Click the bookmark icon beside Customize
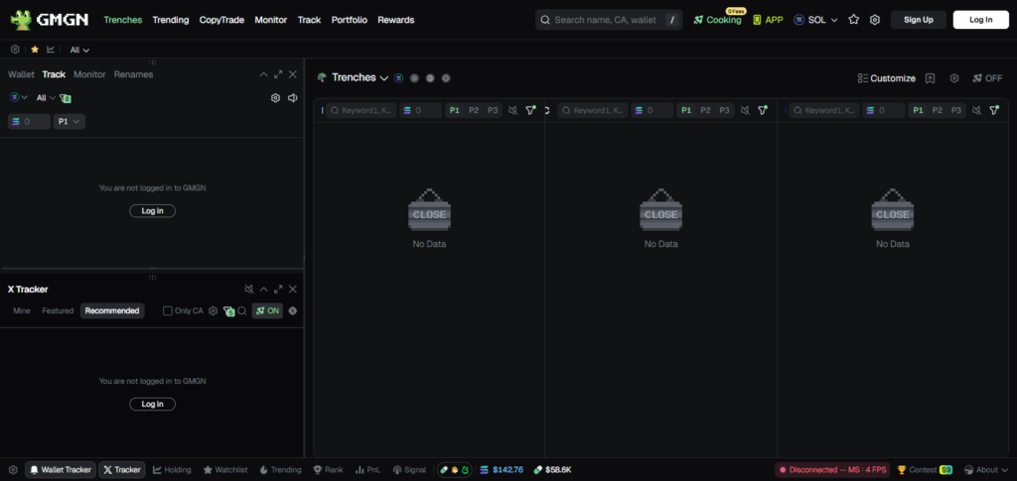This screenshot has height=481, width=1017. [931, 78]
